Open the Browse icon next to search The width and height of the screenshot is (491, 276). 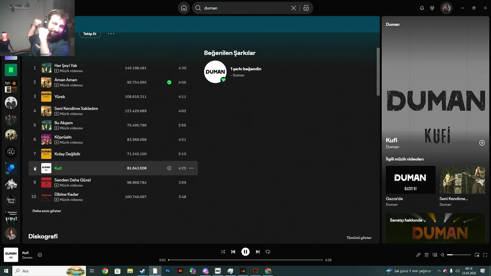306,8
